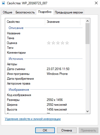The width and height of the screenshot is (100, 135).
Task: Select the Название property row
Action: [x=45, y=33]
